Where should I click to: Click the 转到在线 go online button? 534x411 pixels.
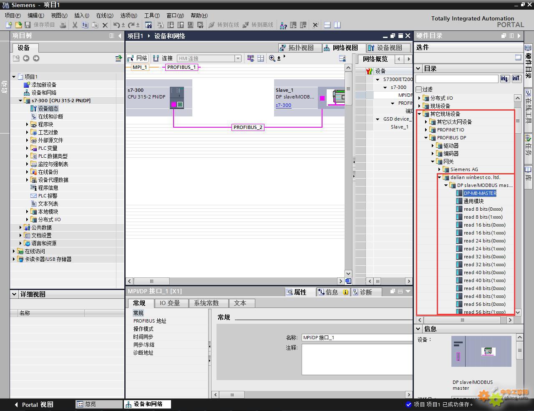(224, 25)
